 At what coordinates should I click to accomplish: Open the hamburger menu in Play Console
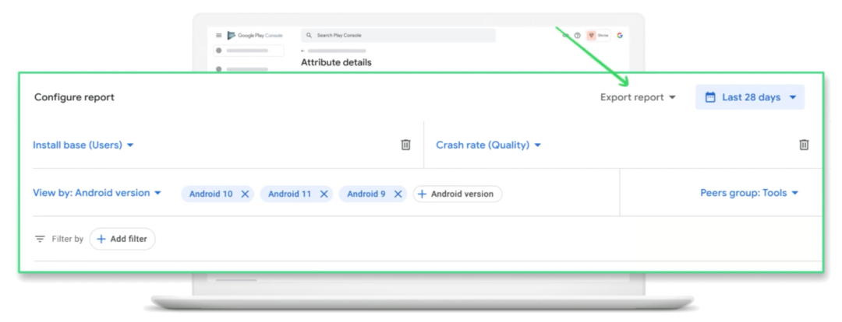[x=218, y=35]
